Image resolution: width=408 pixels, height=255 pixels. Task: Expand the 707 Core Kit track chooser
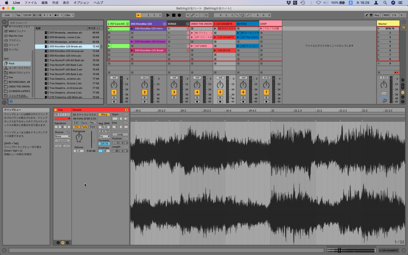tap(127, 24)
